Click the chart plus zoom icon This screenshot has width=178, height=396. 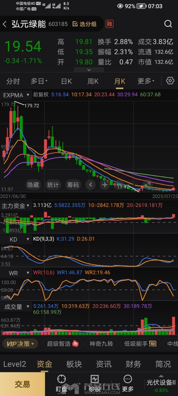point(105,185)
